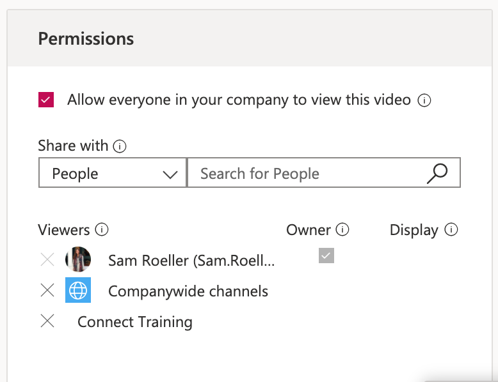Open info icon beside Allow everyone option
This screenshot has width=498, height=382.
[x=424, y=100]
